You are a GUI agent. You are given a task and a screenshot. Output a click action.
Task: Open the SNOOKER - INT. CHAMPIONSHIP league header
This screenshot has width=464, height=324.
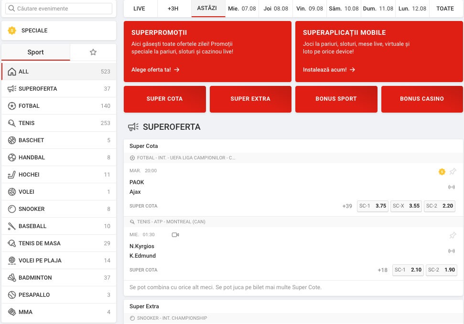(293, 318)
